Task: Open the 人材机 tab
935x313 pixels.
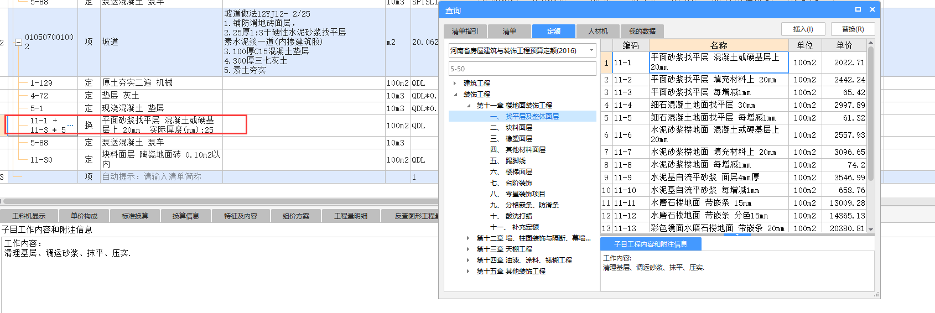Action: click(x=598, y=32)
